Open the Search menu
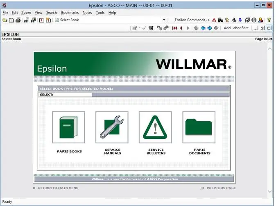The width and height of the screenshot is (276, 206). coord(52,13)
